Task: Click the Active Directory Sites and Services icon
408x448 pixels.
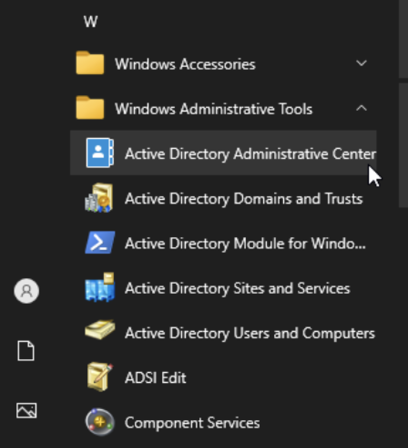Action: (x=100, y=287)
